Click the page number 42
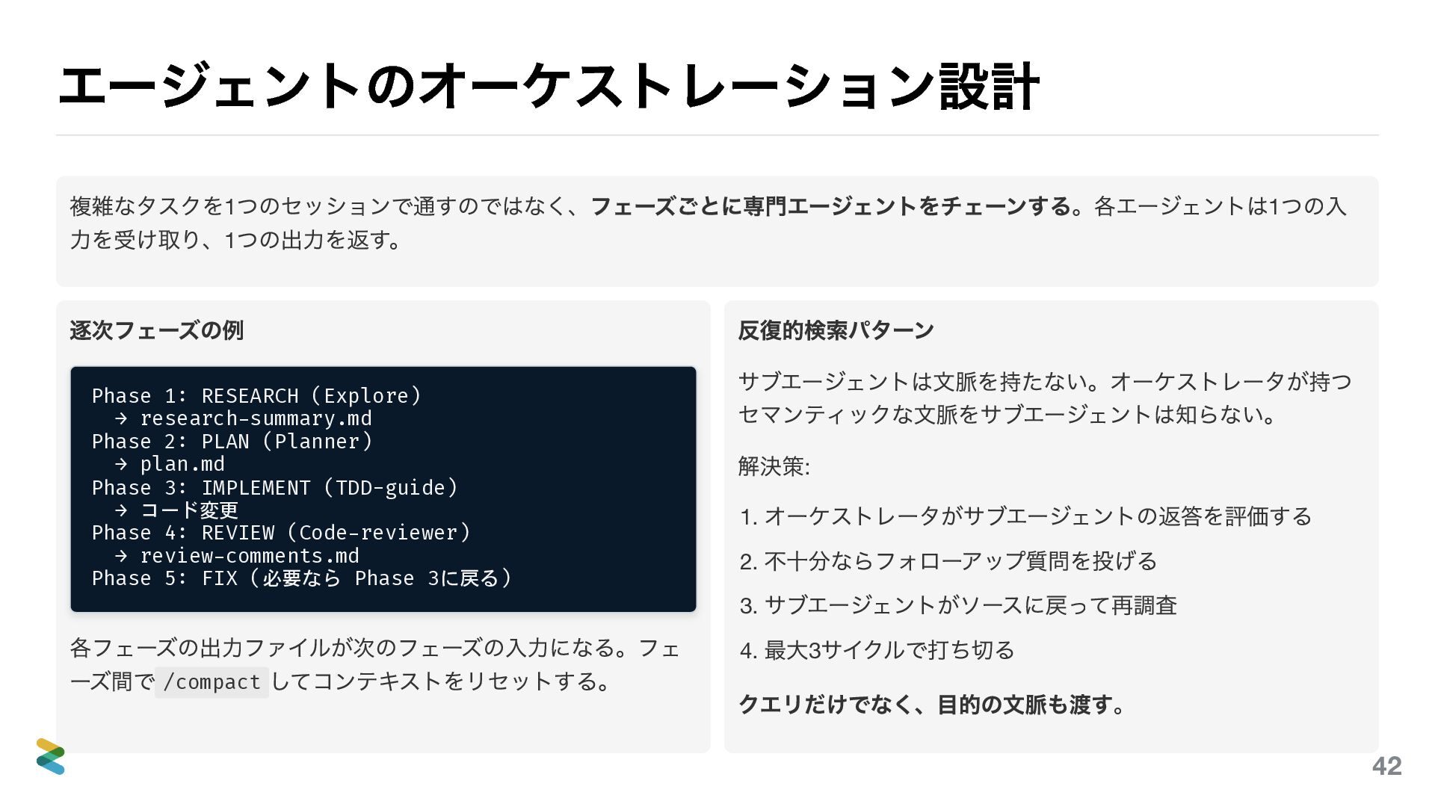The width and height of the screenshot is (1435, 807). [x=1386, y=766]
